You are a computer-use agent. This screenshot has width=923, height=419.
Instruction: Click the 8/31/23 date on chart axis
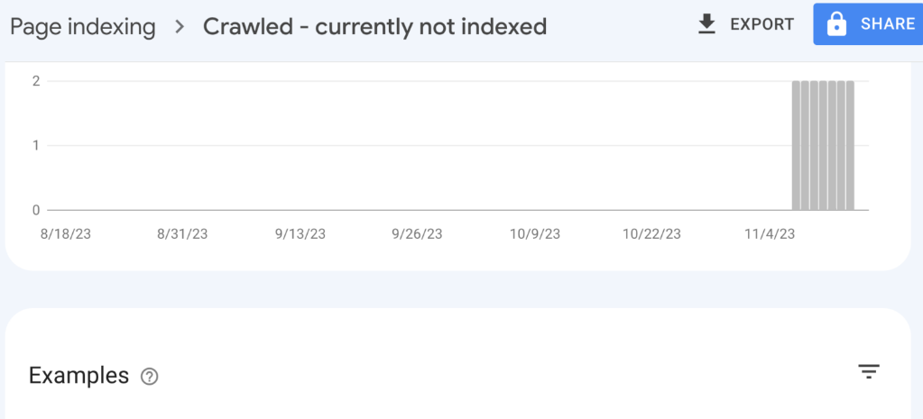coord(182,234)
